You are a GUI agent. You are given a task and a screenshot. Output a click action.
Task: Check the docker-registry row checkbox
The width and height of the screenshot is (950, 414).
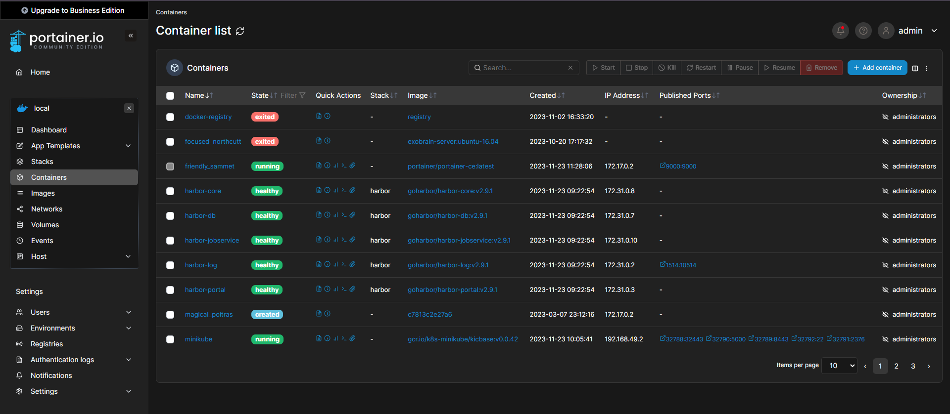(x=170, y=117)
